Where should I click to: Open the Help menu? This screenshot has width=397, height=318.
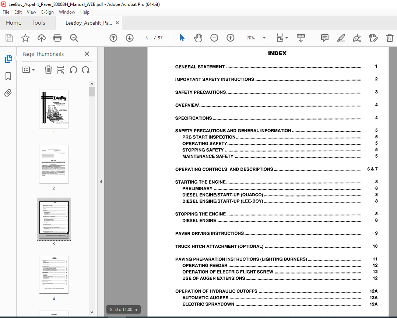tap(85, 12)
